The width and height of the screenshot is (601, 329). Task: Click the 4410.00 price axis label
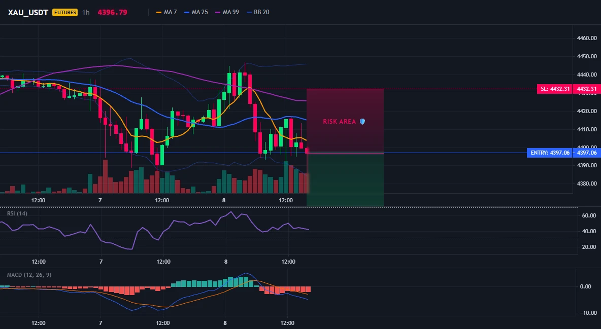pyautogui.click(x=587, y=129)
